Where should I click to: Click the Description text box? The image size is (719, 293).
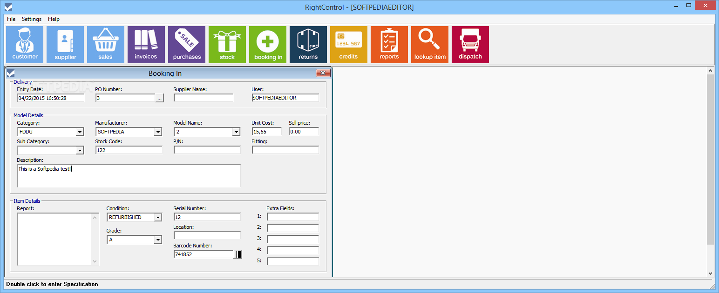tap(129, 176)
